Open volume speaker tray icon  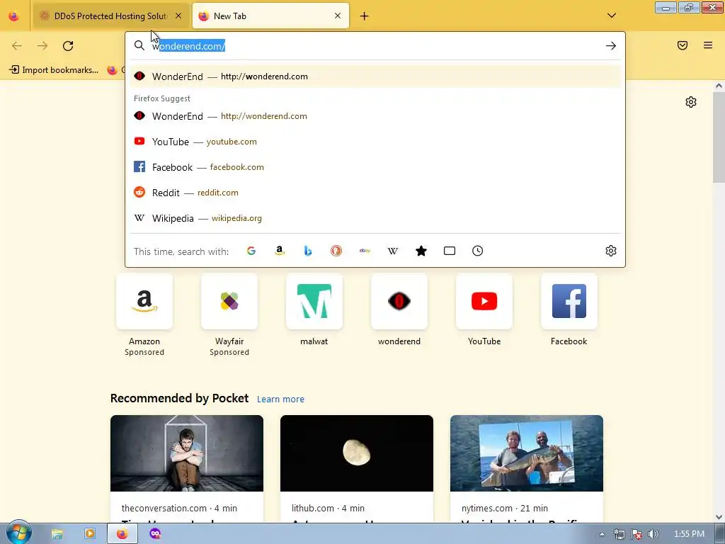[x=653, y=534]
